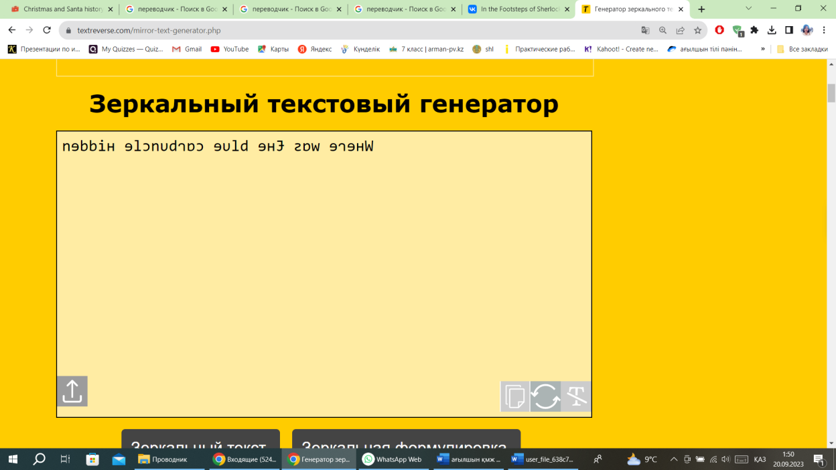Open Gmail bookmark
The height and width of the screenshot is (470, 836).
pyautogui.click(x=187, y=49)
